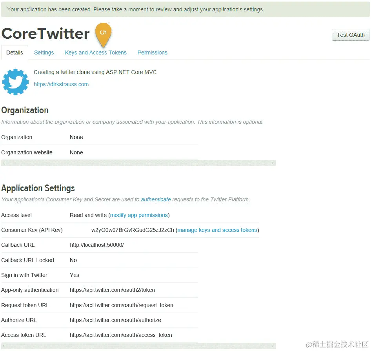The image size is (371, 351).
Task: Click Organization section left scroll arrow
Action: 4,163
